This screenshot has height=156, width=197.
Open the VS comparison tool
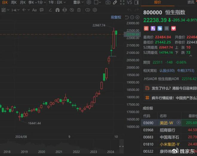point(129,2)
